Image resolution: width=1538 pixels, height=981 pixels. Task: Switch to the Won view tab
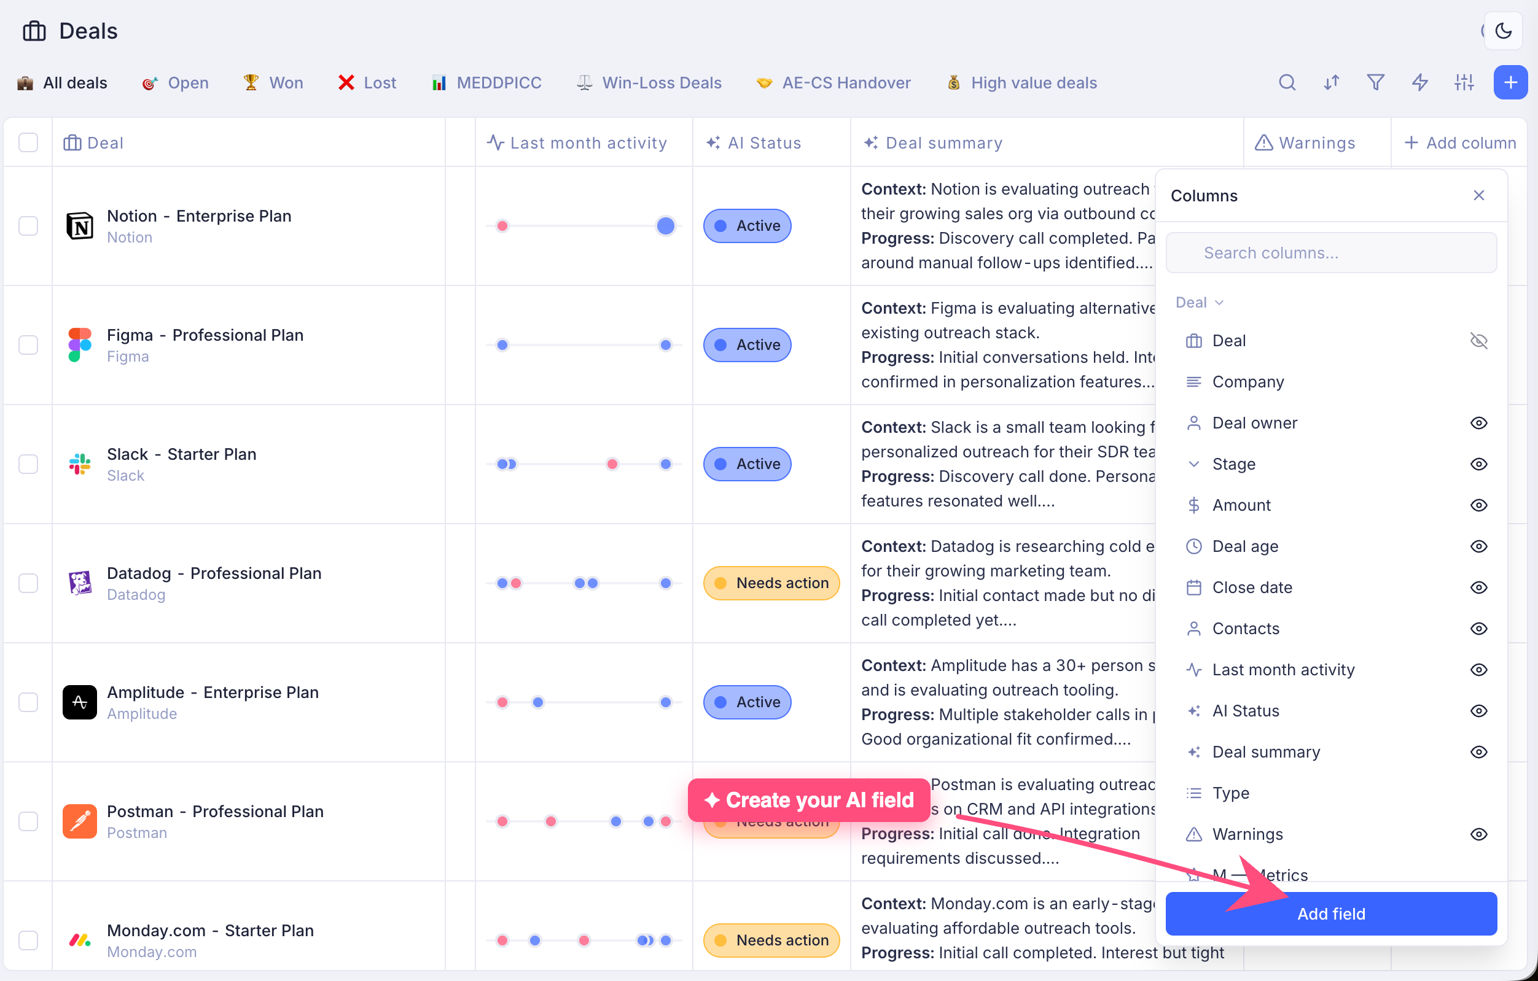pyautogui.click(x=273, y=83)
